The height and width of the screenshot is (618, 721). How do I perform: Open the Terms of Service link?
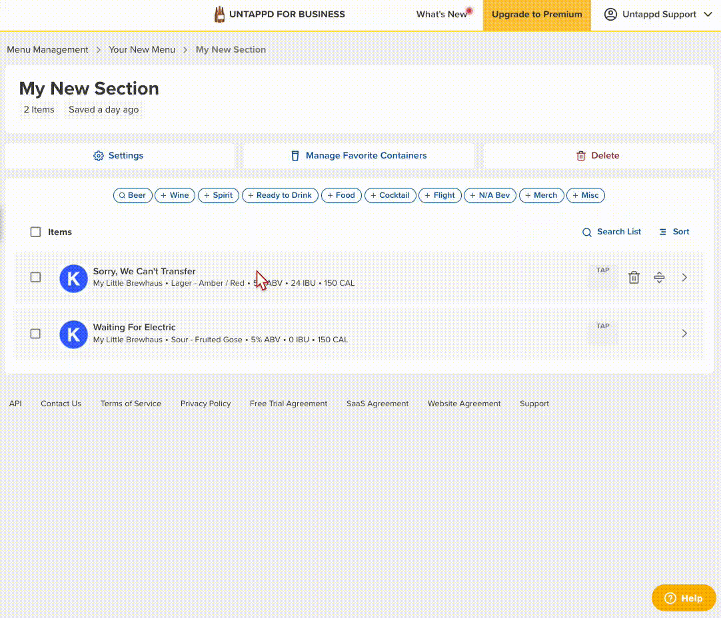pos(131,404)
